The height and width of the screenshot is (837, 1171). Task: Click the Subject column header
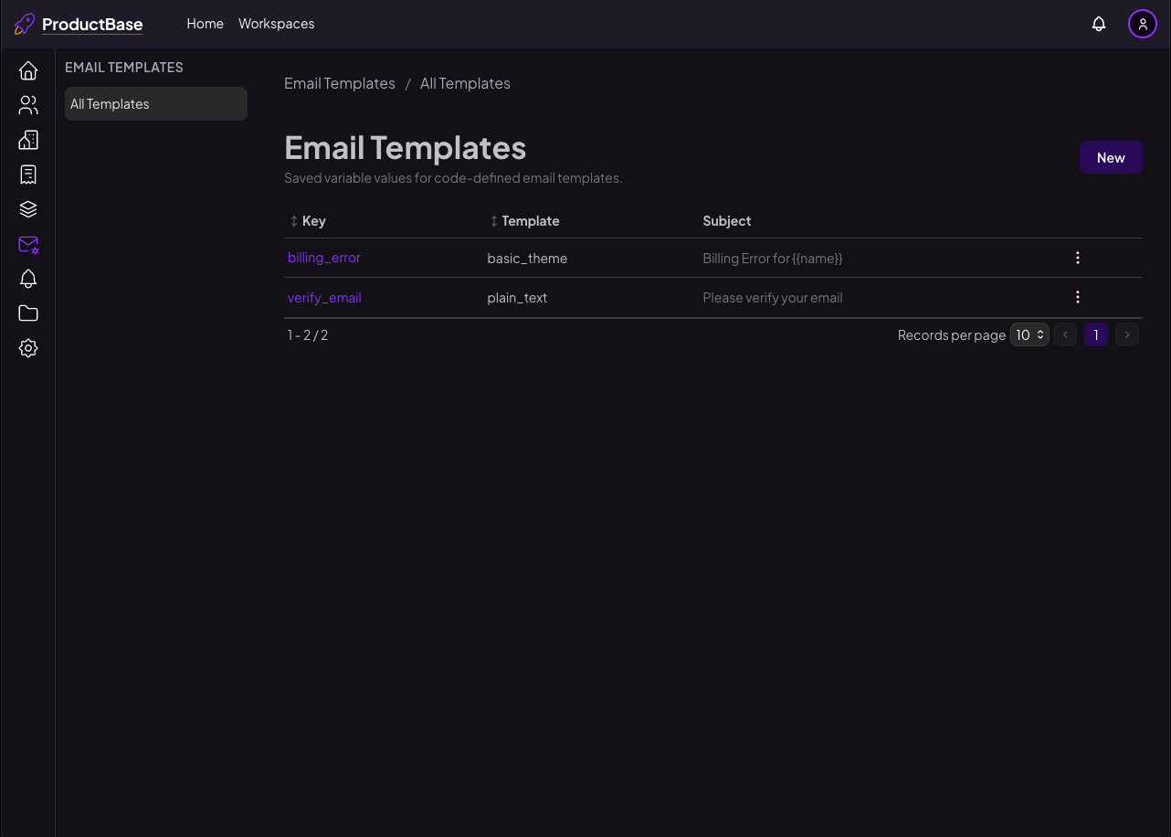point(727,221)
